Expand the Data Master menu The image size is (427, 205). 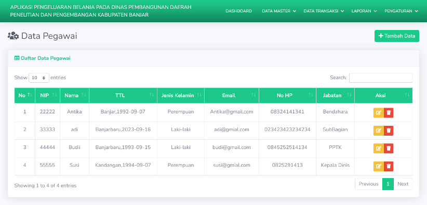coord(279,11)
